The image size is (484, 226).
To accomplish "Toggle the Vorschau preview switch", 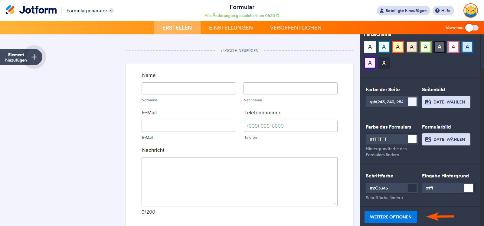I will pos(472,28).
